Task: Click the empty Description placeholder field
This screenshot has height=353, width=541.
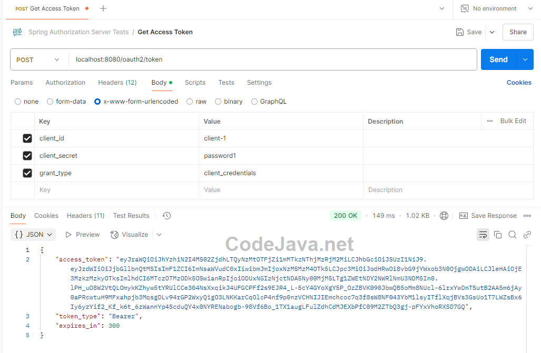Action: pyautogui.click(x=448, y=190)
